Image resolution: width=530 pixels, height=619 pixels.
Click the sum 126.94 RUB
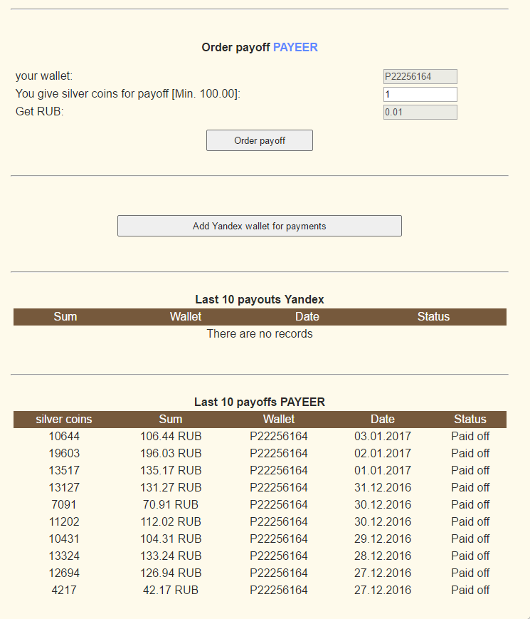(x=171, y=573)
